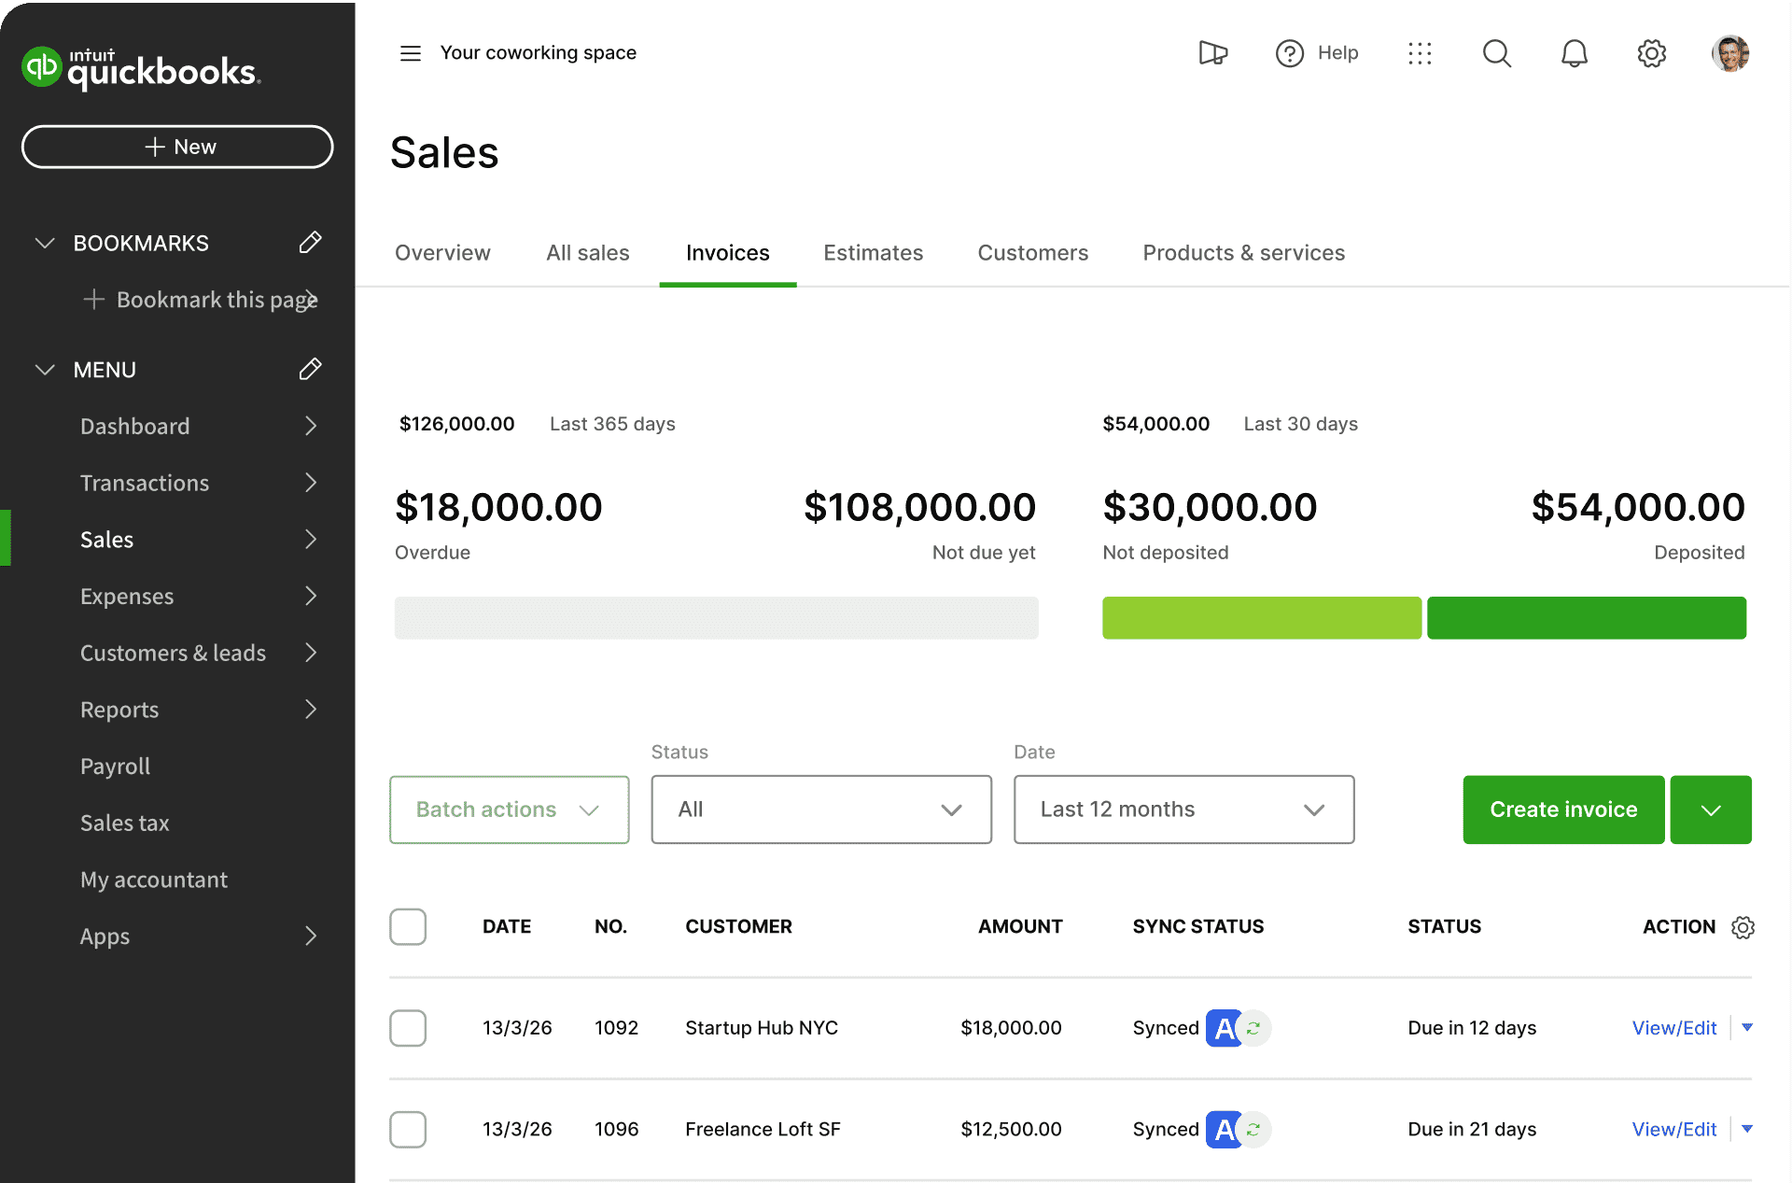The height and width of the screenshot is (1183, 1792).
Task: Click the feedback megaphone icon
Action: tap(1211, 53)
